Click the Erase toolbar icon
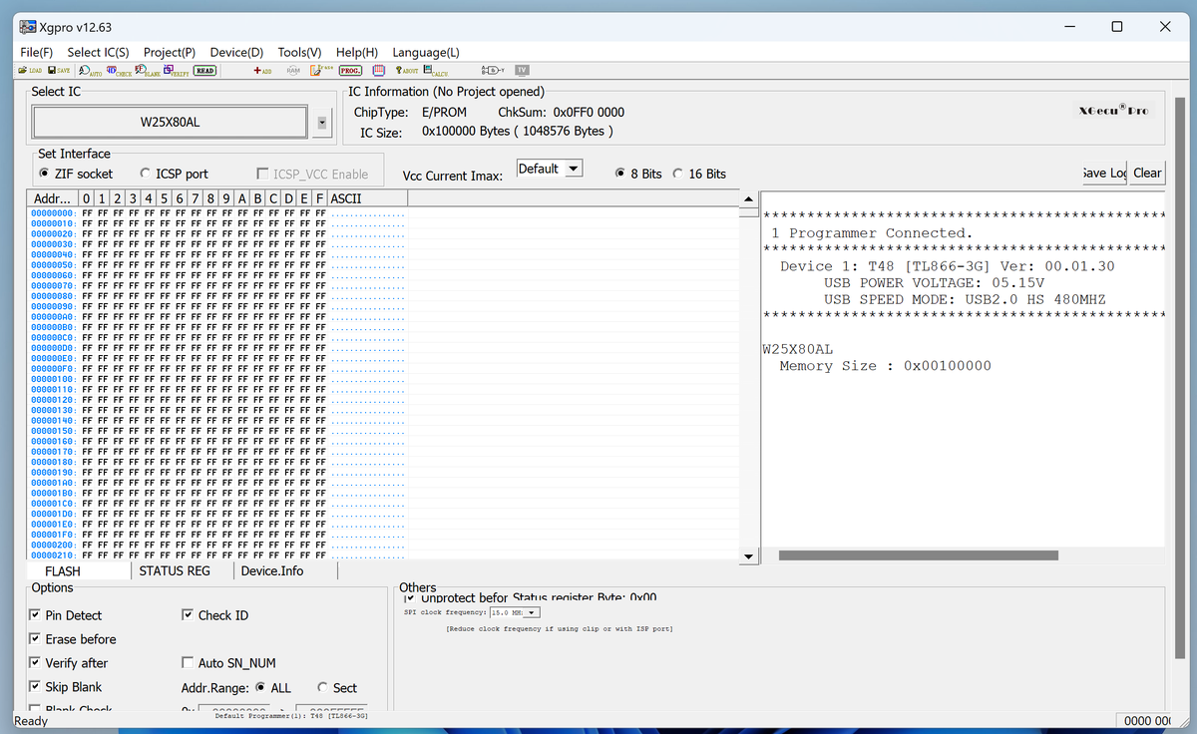This screenshot has width=1197, height=734. coord(321,70)
